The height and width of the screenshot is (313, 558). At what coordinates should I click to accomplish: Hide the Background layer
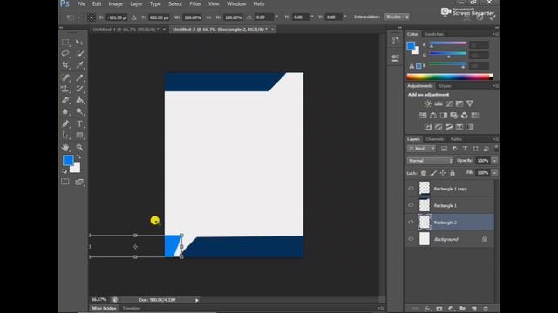point(411,239)
